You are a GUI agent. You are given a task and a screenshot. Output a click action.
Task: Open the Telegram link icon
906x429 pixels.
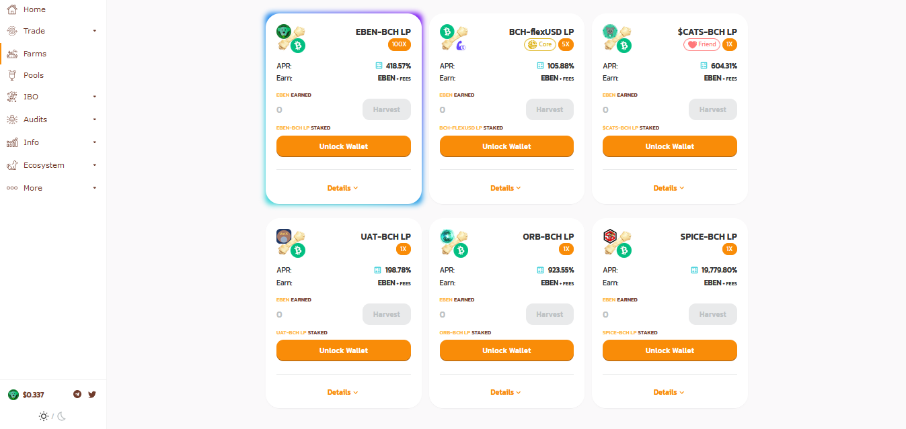[77, 394]
